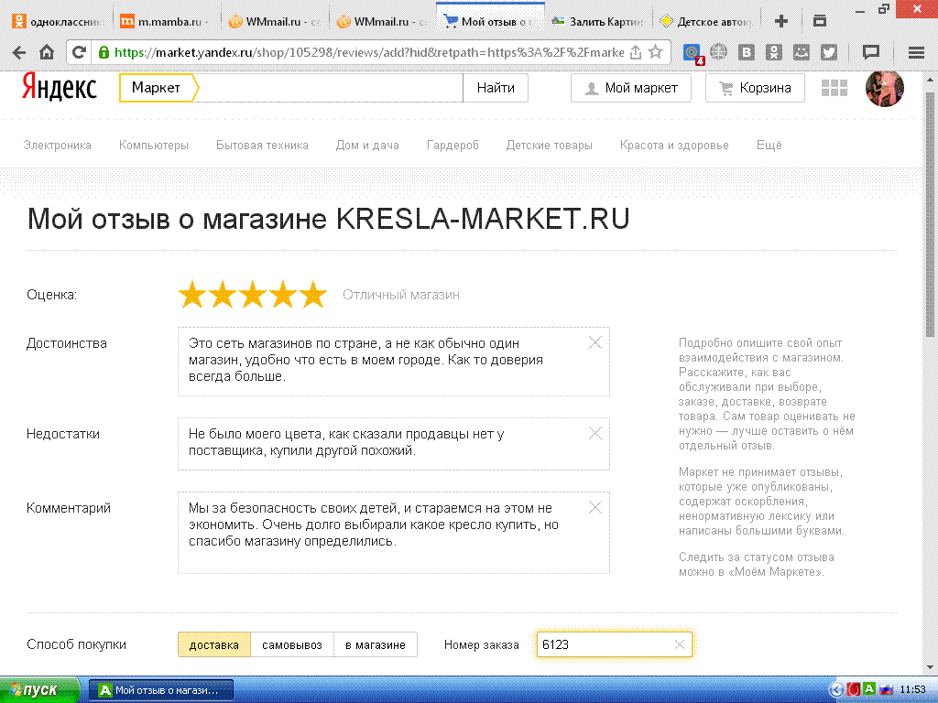This screenshot has height=703, width=938.
Task: Select в магазине as purchase method
Action: tap(376, 644)
